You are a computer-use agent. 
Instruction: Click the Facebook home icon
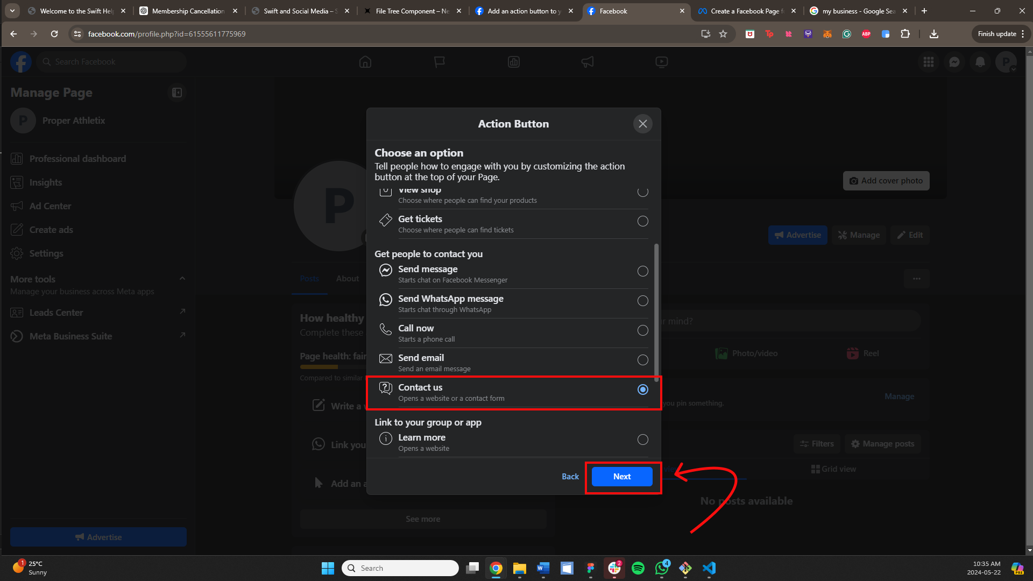click(365, 62)
